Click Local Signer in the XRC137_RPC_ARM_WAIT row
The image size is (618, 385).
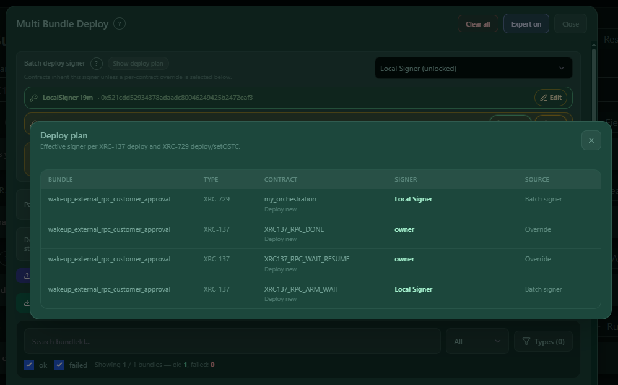tap(414, 289)
